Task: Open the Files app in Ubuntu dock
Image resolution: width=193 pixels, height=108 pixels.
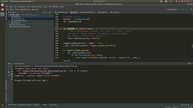Action: click(2, 5)
